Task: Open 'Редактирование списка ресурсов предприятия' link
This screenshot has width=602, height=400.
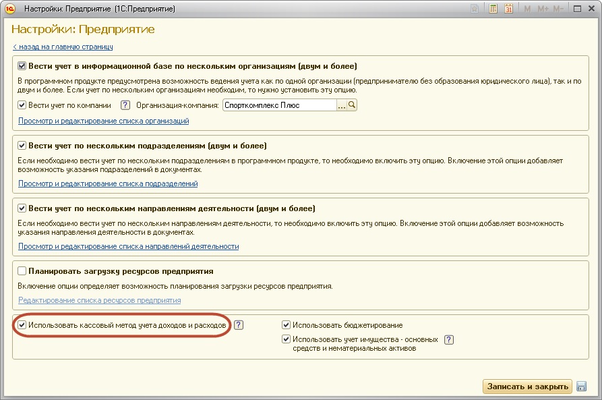Action: [100, 300]
